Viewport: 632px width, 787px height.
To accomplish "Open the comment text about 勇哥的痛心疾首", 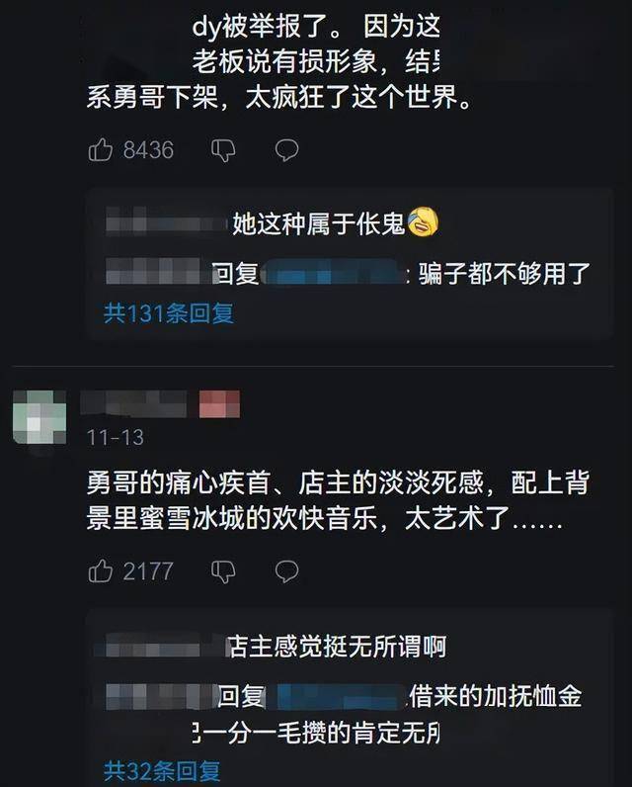I will (338, 500).
